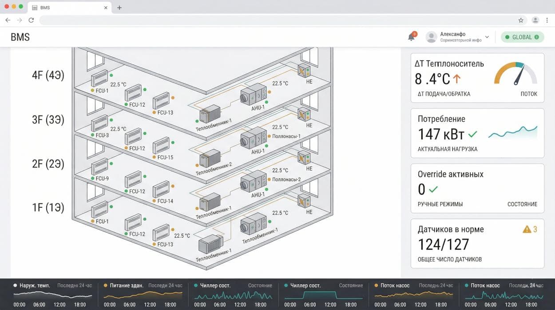
Task: Expand the Александо user menu chevron
Action: [x=487, y=37]
